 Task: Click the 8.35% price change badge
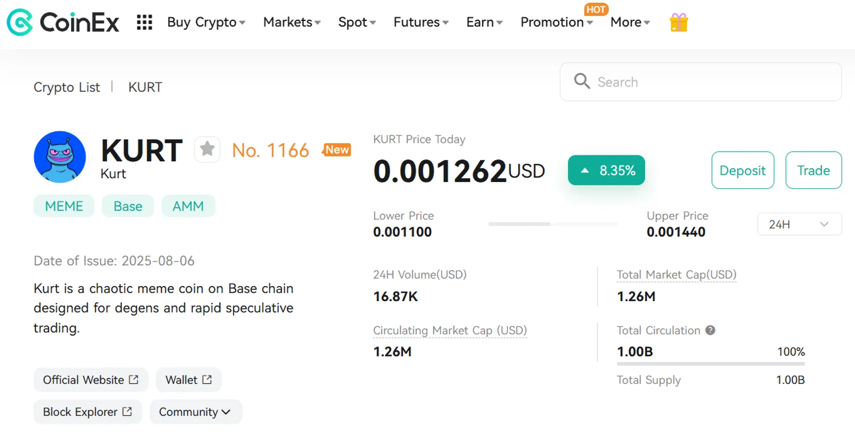point(607,170)
